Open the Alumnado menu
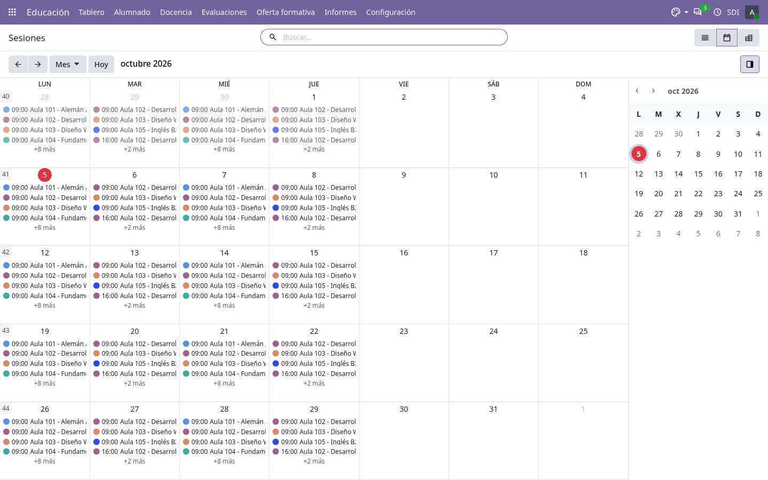768x480 pixels. click(132, 12)
